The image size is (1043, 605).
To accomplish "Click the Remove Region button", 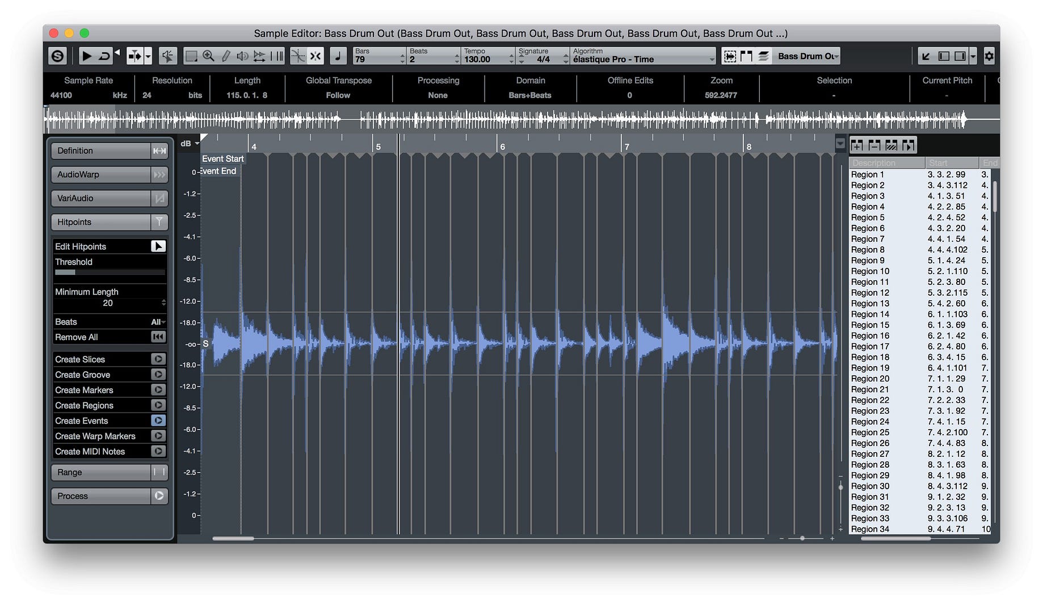I will tap(873, 145).
